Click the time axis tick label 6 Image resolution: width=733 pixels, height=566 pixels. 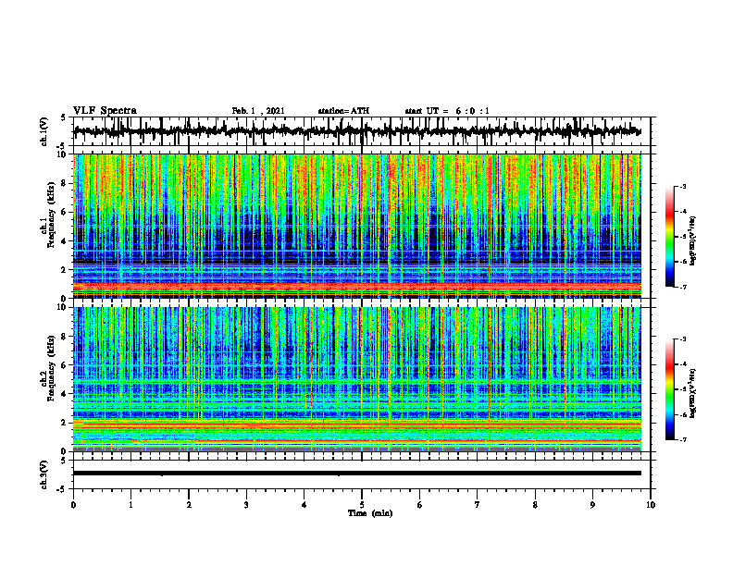[x=420, y=505]
